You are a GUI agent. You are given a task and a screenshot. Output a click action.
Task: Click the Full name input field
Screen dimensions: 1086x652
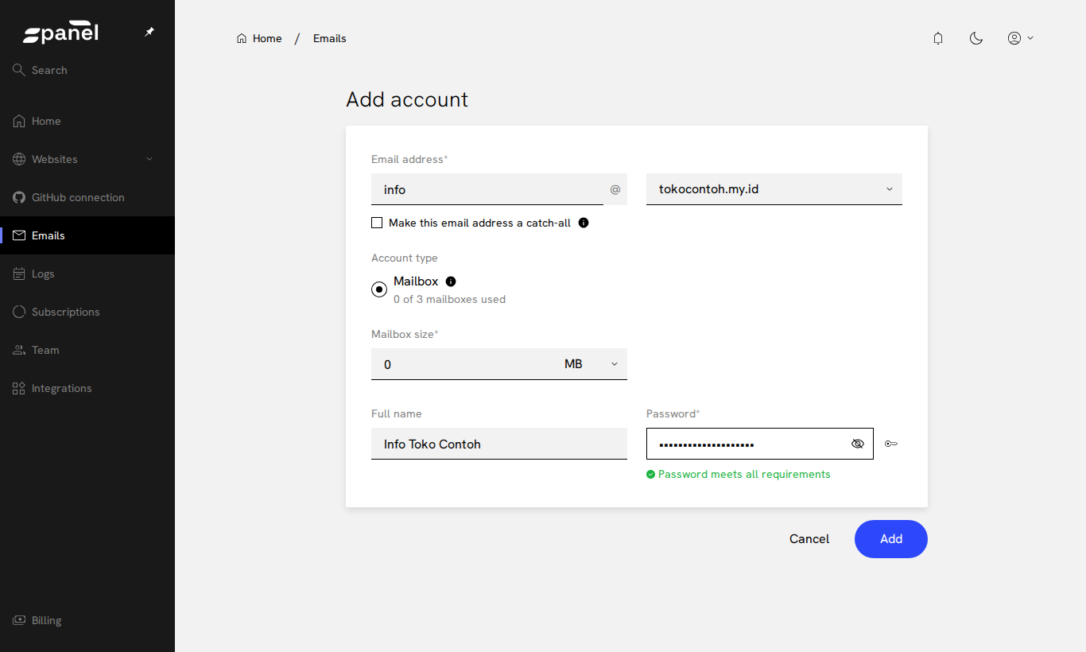(499, 444)
